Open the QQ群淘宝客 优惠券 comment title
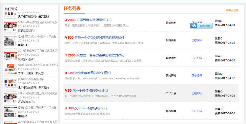246x124 pixels. click(38, 65)
